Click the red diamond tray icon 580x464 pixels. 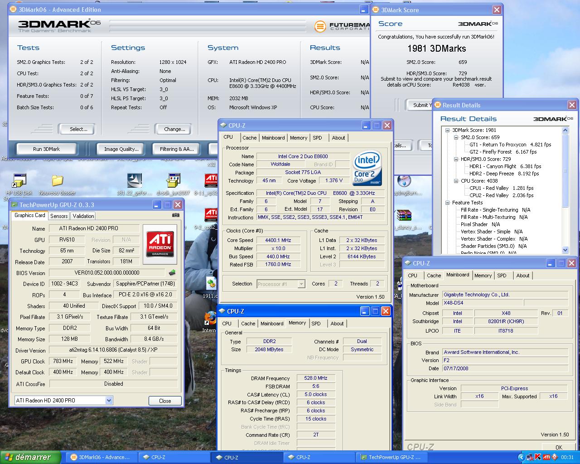(554, 457)
